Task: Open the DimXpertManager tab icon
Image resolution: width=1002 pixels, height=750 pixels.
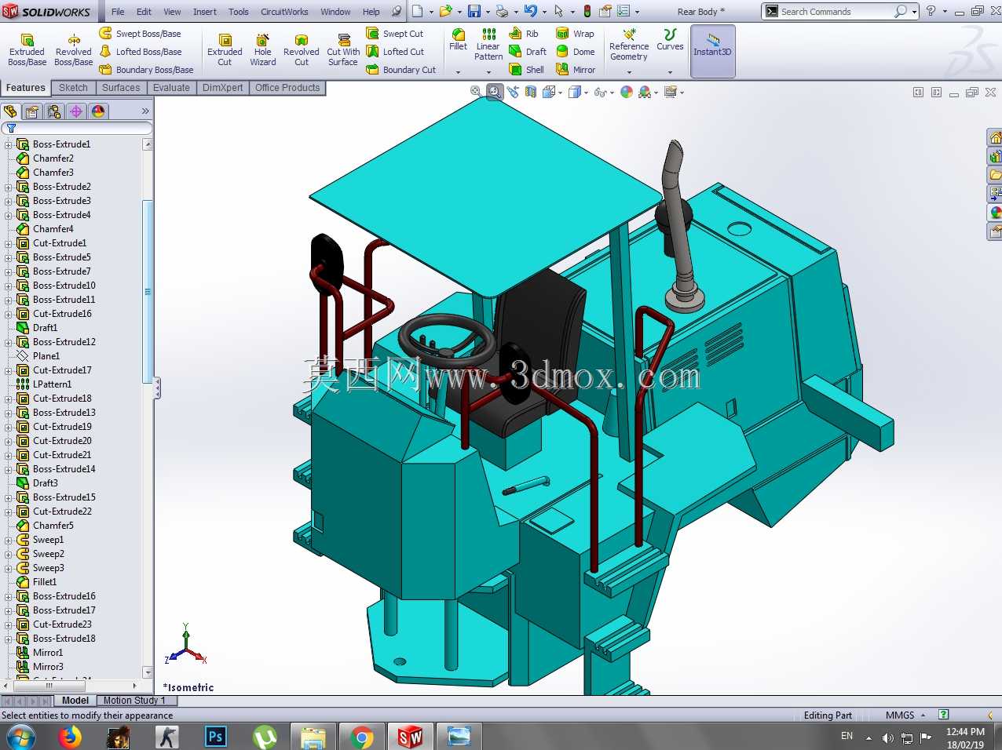Action: coord(76,111)
